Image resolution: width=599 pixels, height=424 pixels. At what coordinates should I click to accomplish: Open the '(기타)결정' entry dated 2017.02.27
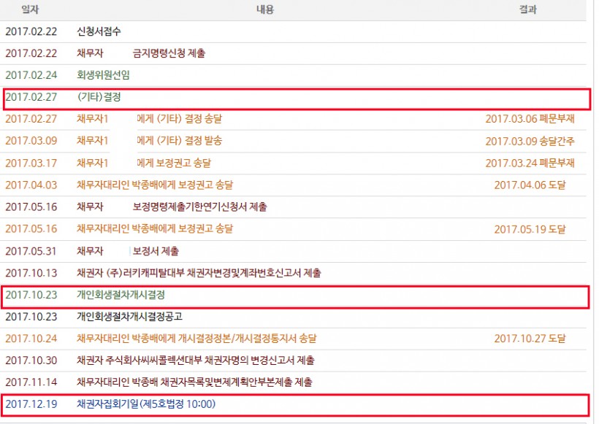[x=99, y=97]
